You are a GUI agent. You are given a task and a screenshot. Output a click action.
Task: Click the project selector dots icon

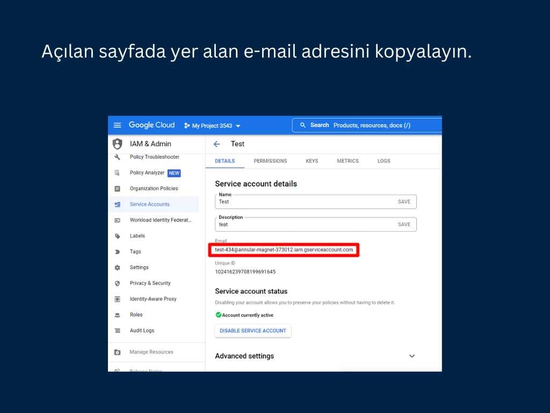(x=187, y=125)
